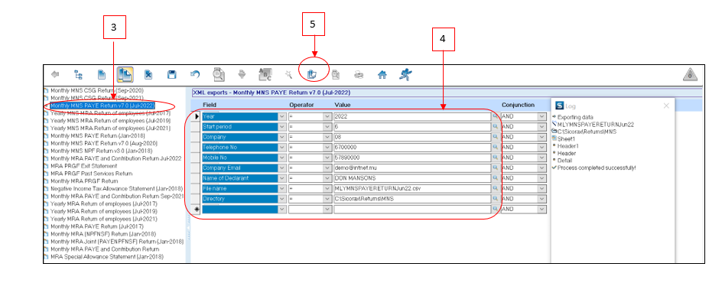This screenshot has height=283, width=722.
Task: Click the delete document X icon
Action: pos(148,74)
